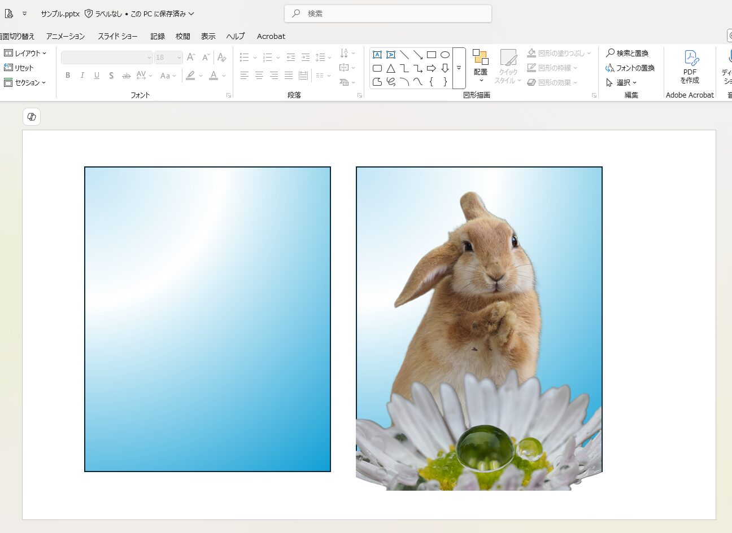Screen dimensions: 732x533
Task: Open the セクション section dropdown
Action: pos(25,82)
